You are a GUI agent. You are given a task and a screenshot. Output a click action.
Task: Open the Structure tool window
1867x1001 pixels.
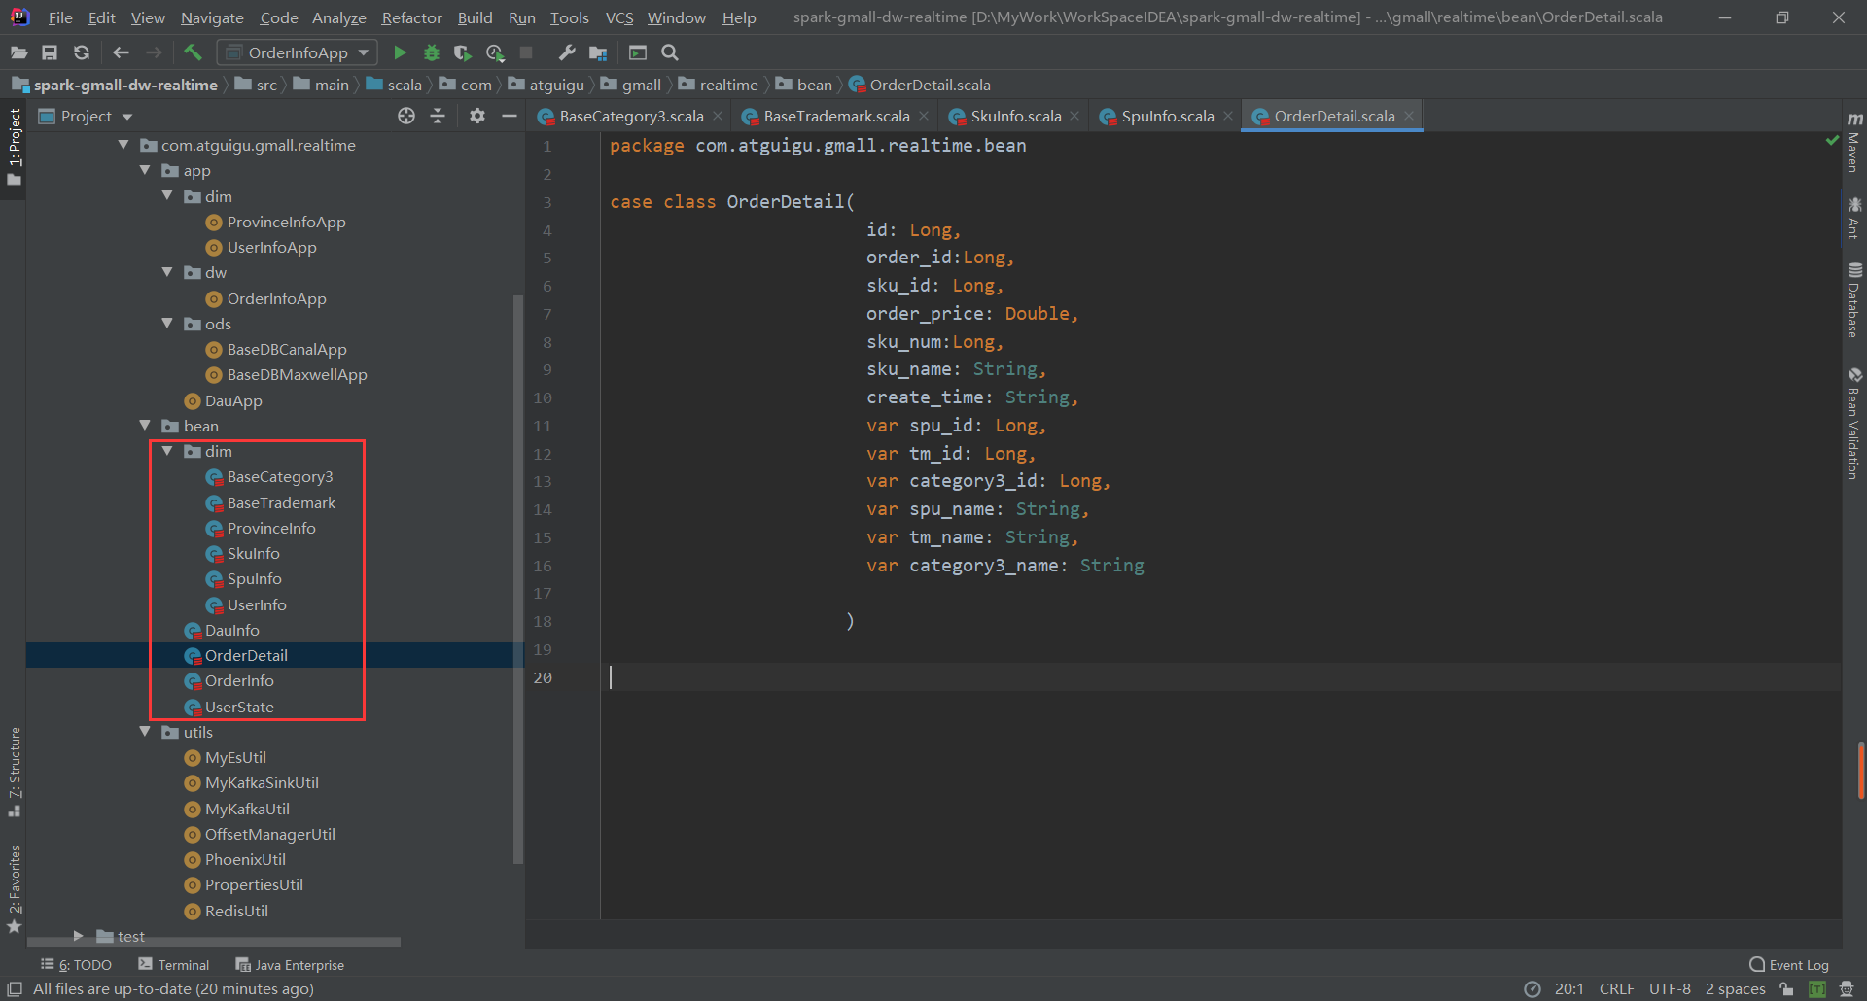pos(14,772)
